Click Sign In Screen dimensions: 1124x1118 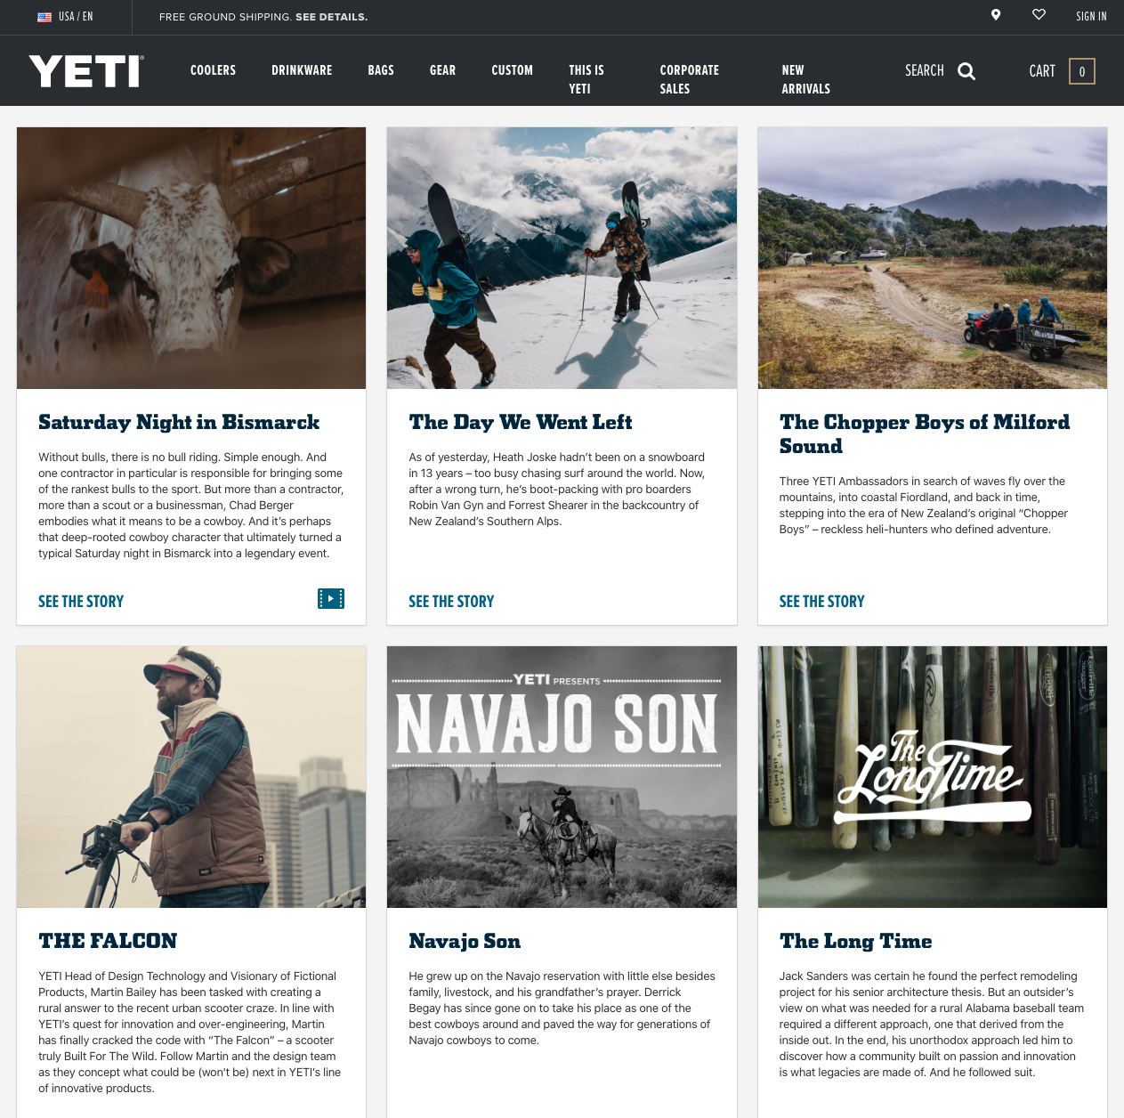coord(1091,17)
